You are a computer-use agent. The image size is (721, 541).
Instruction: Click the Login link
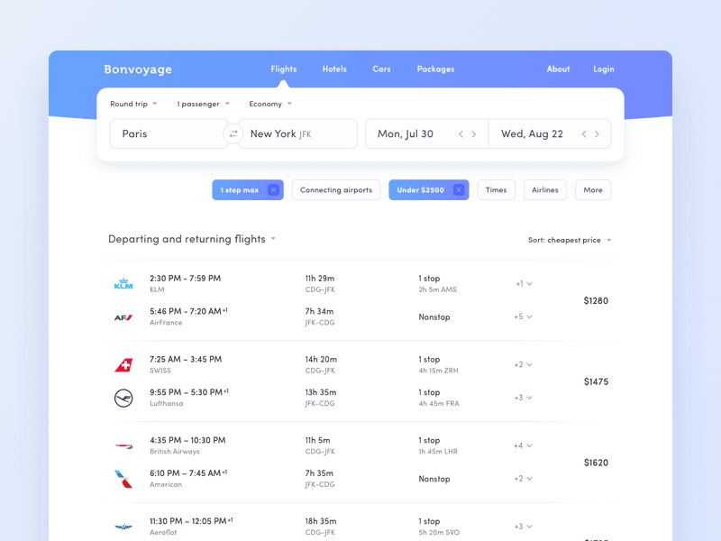tap(603, 69)
